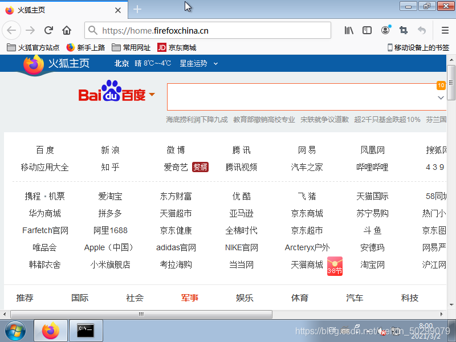
Task: Open the 小米旗舰店 link
Action: (110, 264)
